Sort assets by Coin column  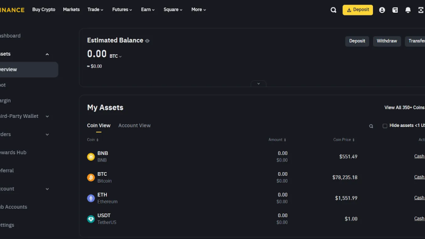92,140
